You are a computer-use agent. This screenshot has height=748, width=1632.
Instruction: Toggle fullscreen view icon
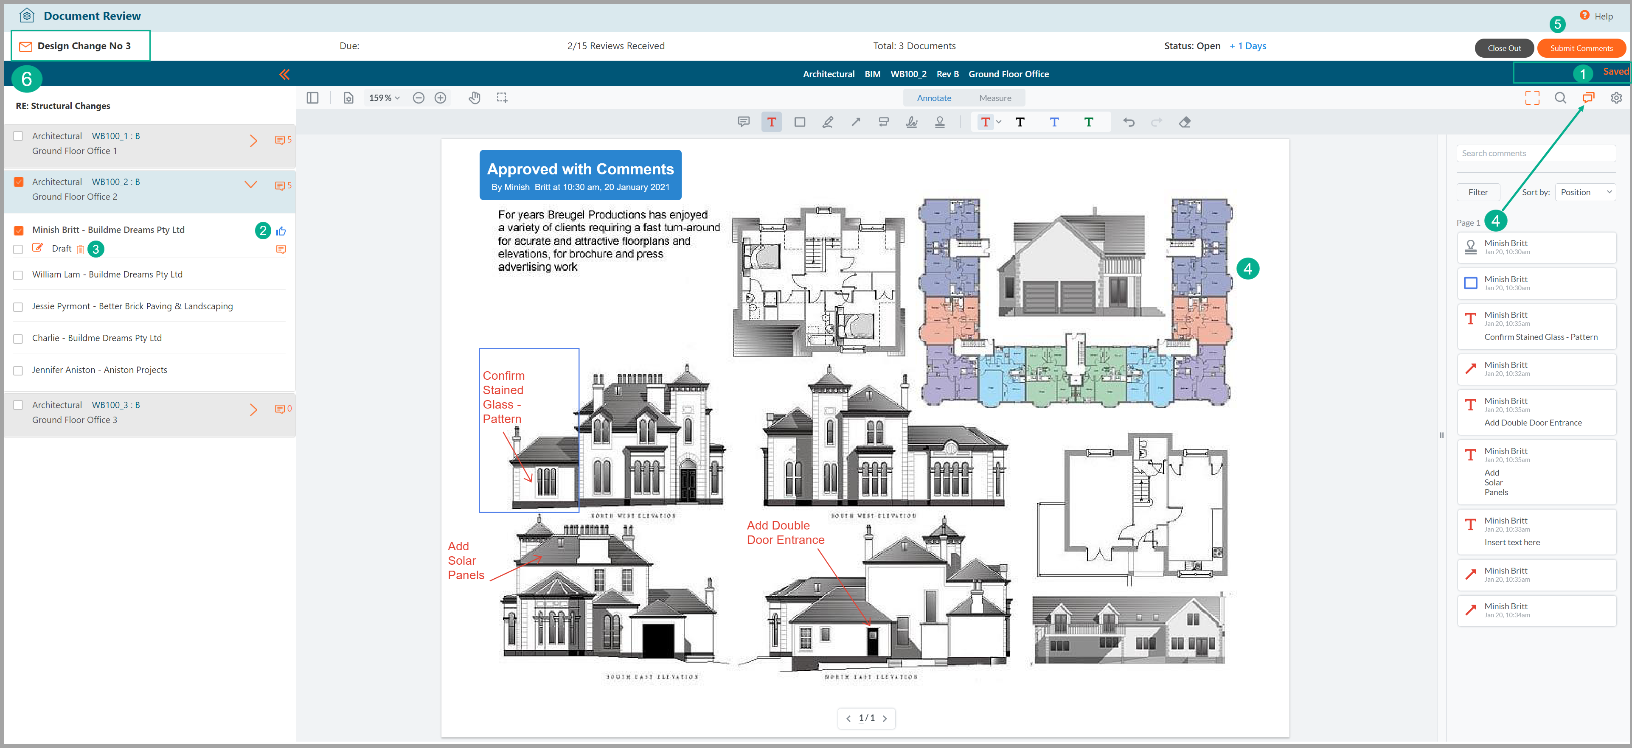coord(1532,98)
